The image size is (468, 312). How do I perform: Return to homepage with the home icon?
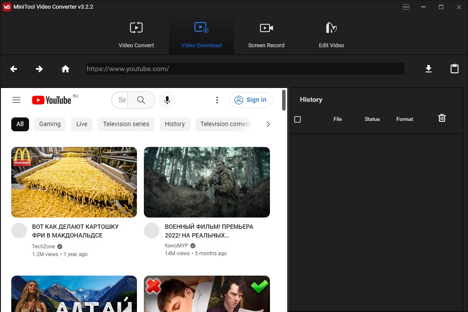[x=65, y=68]
